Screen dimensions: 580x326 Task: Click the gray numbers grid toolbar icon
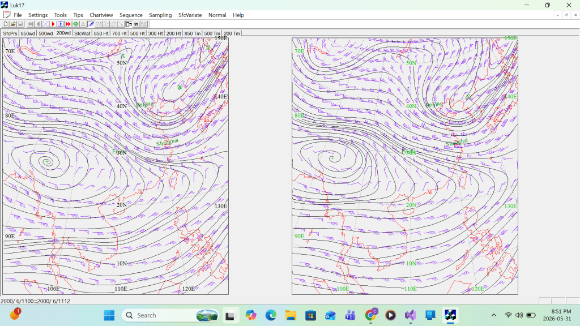(x=143, y=24)
